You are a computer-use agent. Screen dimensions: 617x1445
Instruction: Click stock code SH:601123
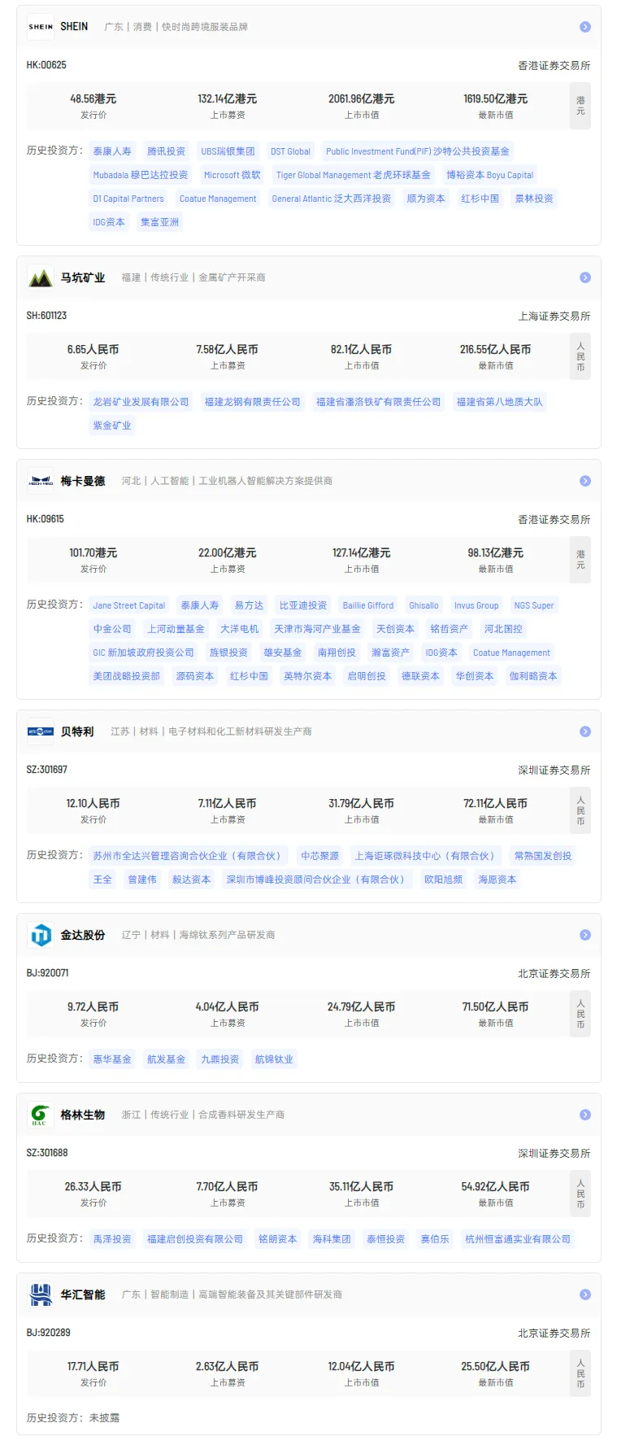pyautogui.click(x=46, y=316)
